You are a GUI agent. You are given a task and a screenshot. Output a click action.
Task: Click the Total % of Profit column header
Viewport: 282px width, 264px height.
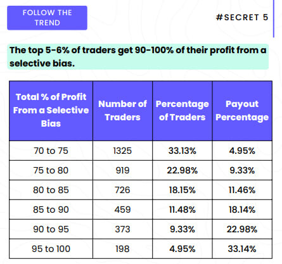point(51,111)
